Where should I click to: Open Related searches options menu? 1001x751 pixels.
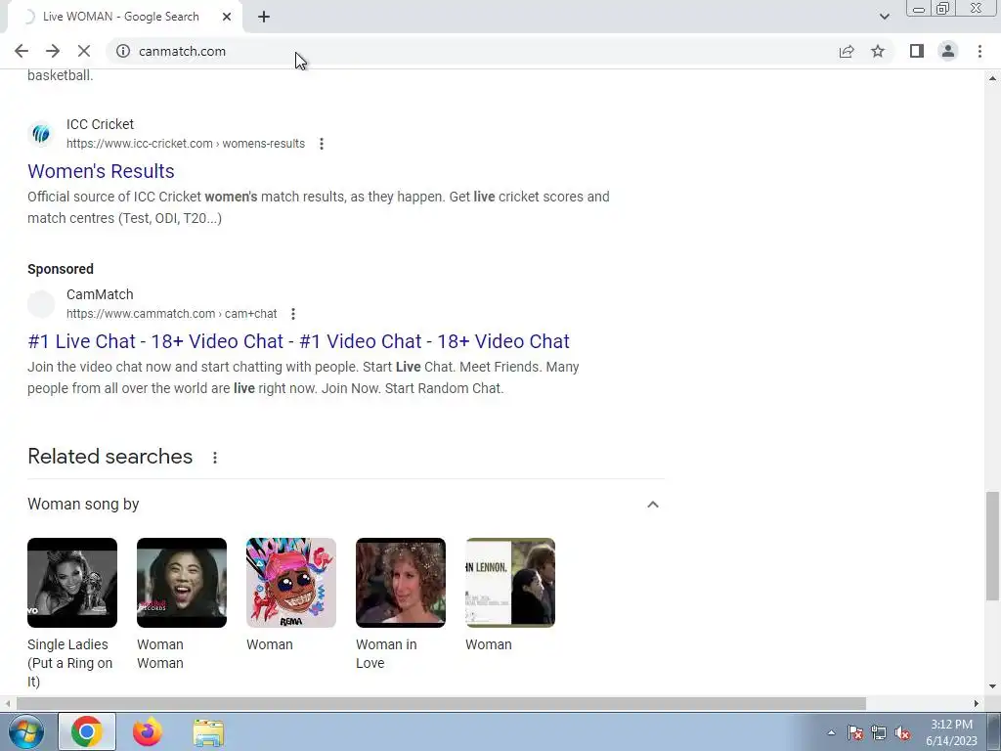click(x=215, y=458)
